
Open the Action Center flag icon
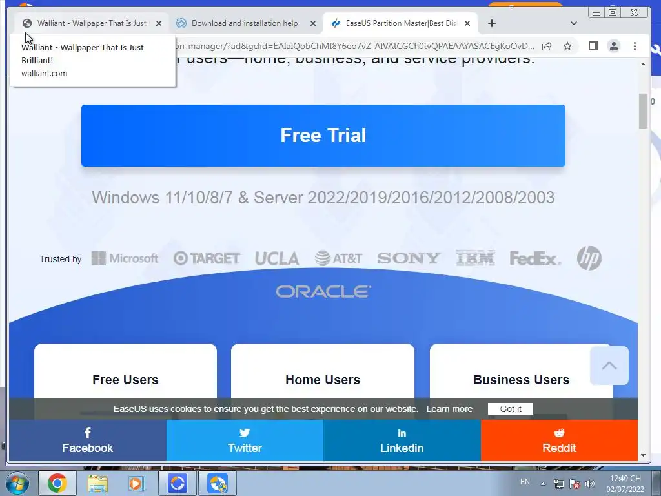pos(574,484)
